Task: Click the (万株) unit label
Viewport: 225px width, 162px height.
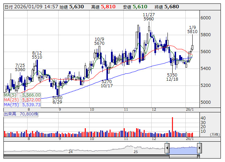Action: pos(215,134)
